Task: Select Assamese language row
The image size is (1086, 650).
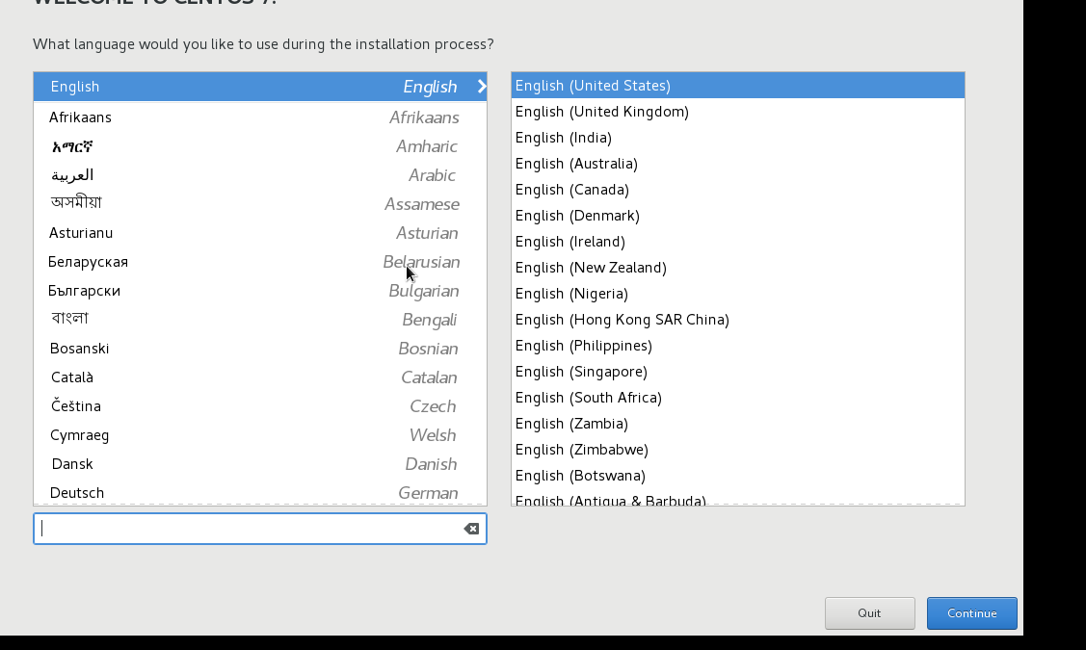Action: tap(260, 203)
